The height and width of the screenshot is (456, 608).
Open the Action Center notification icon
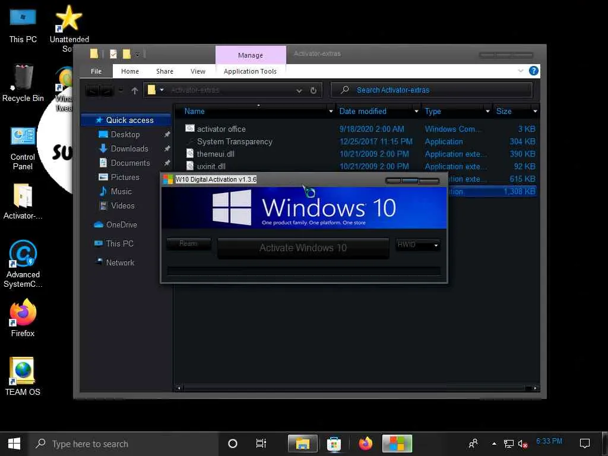[585, 443]
